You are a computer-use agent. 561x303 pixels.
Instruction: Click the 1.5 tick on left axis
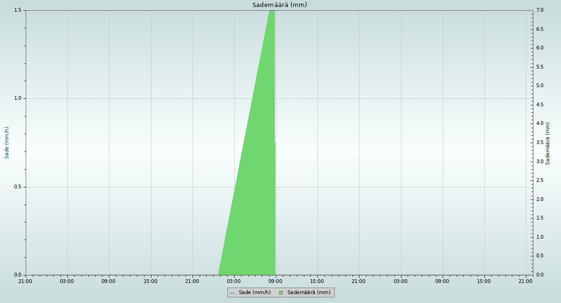19,10
